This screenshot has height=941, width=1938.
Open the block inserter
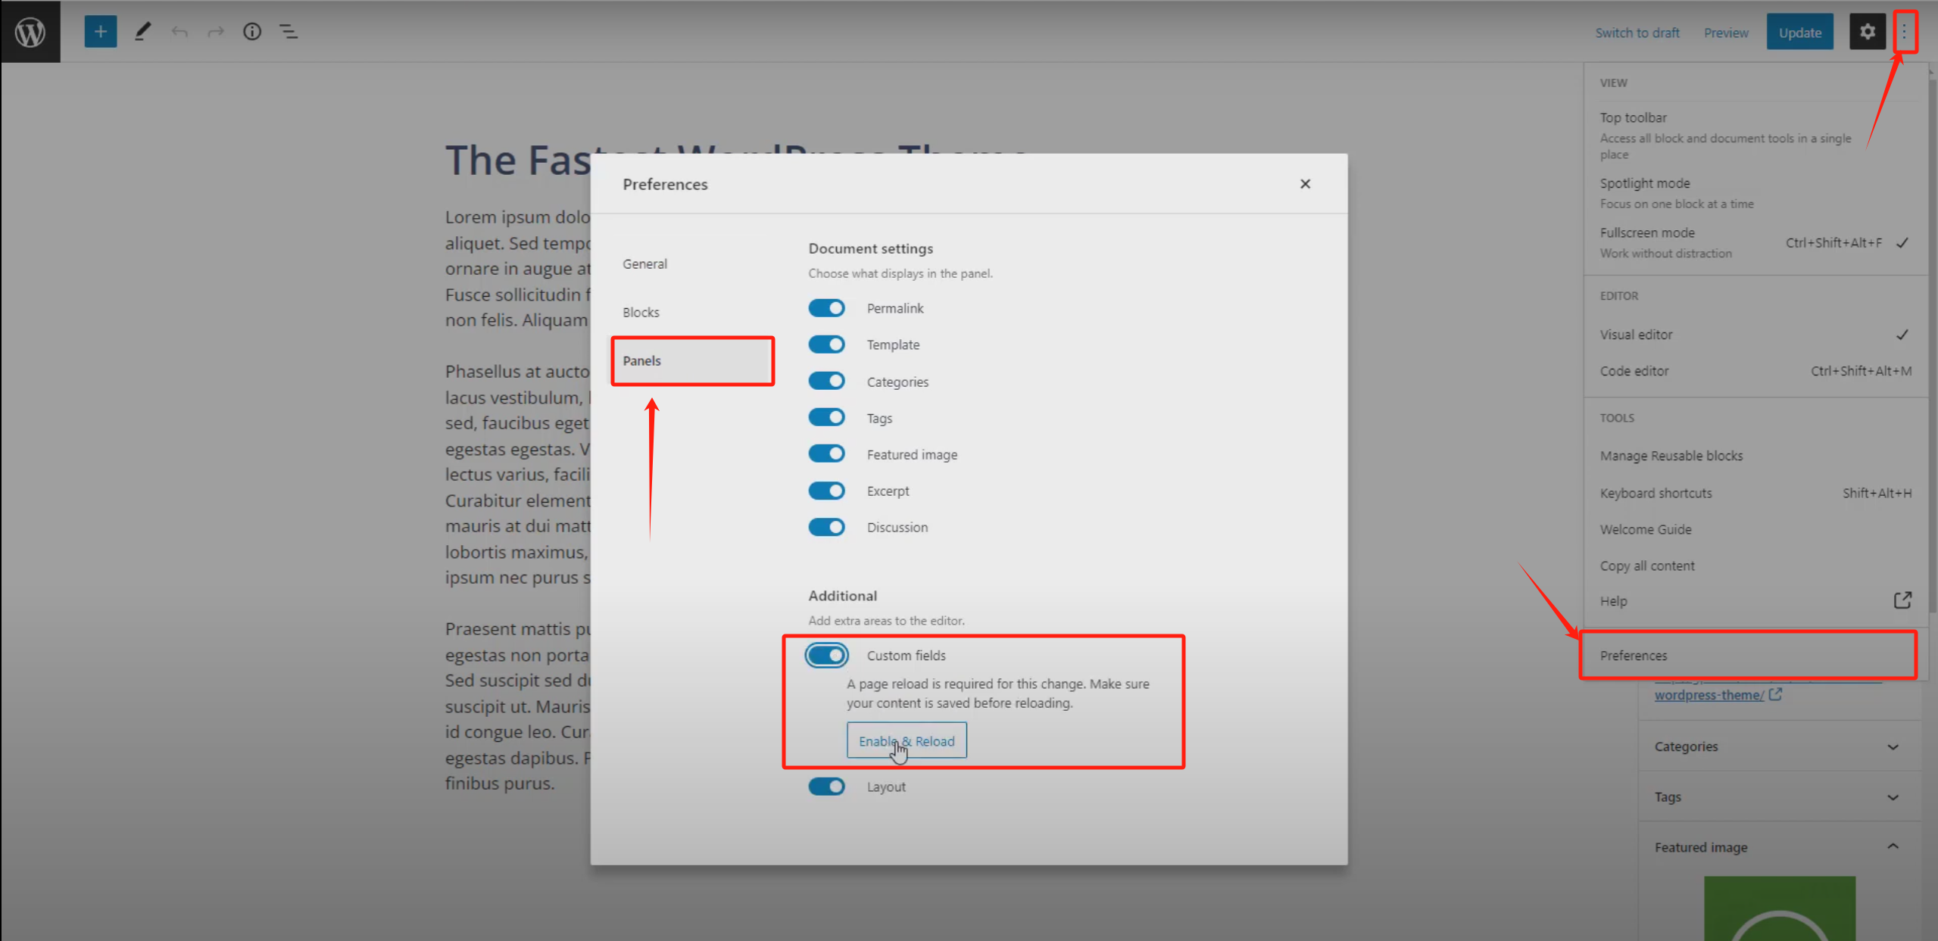100,31
